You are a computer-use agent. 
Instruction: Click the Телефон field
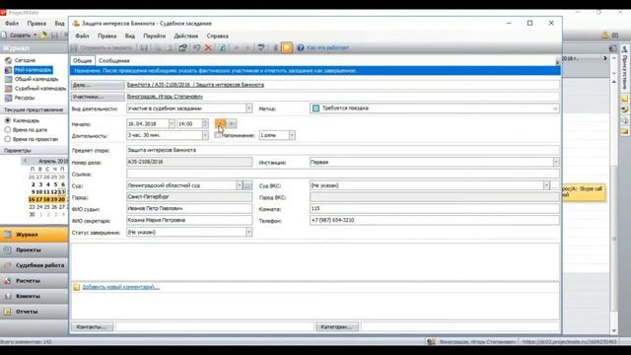(x=435, y=221)
